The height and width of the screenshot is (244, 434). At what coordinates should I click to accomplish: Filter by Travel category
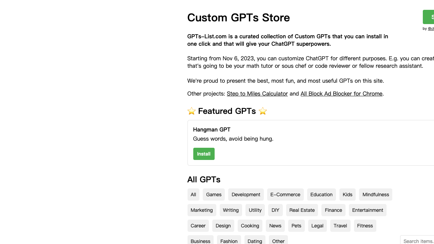tap(340, 226)
